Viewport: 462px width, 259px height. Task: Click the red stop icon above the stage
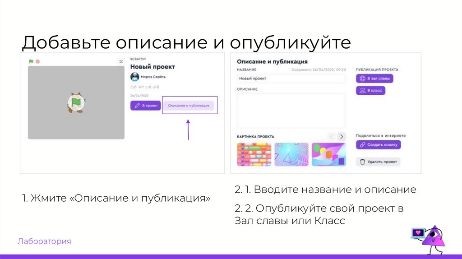[37, 61]
